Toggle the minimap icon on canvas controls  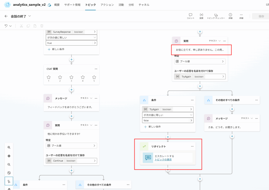[9, 173]
